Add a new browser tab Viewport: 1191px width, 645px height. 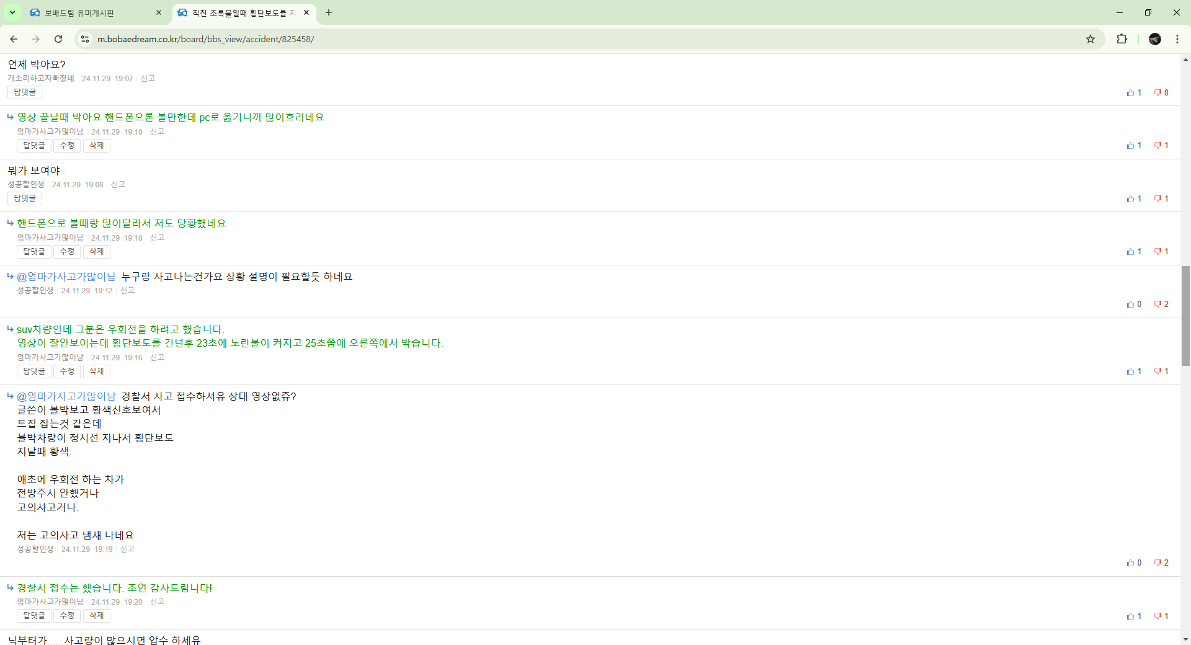tap(329, 12)
